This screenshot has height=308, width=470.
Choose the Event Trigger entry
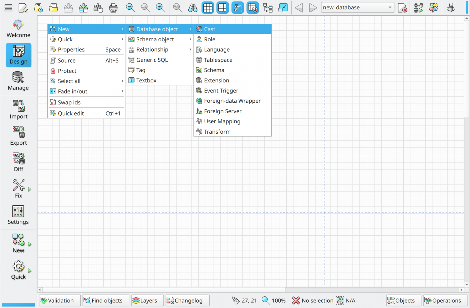[233, 91]
